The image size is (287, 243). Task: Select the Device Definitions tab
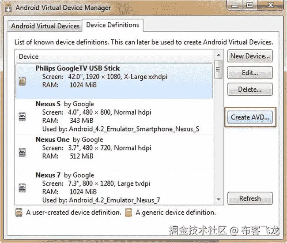(113, 25)
